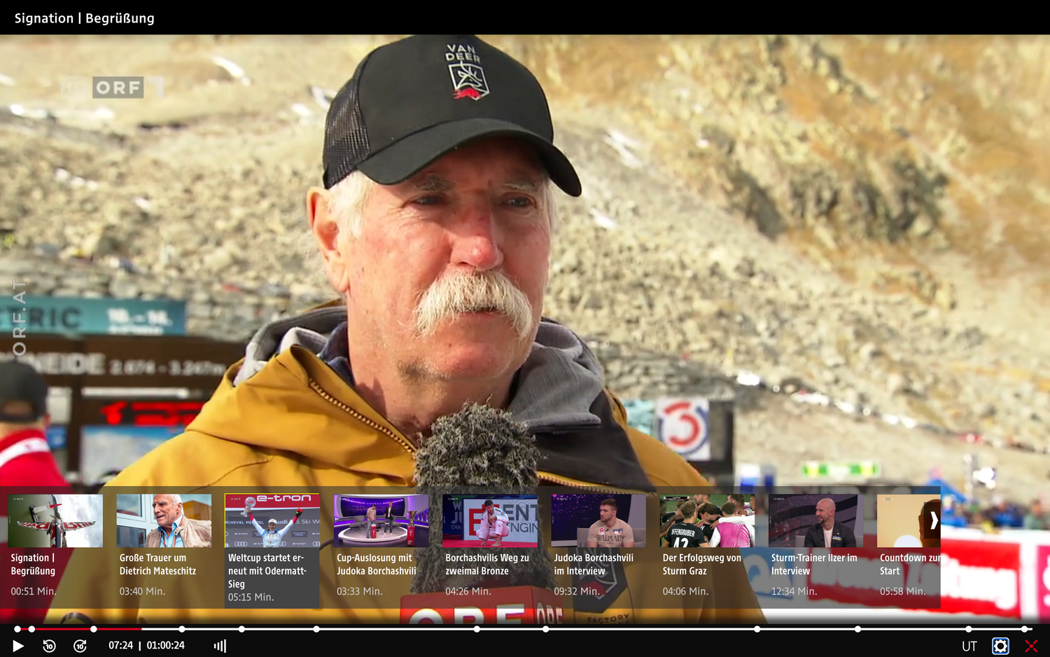Skip forward 10 seconds
Viewport: 1050px width, 657px height.
coord(80,646)
